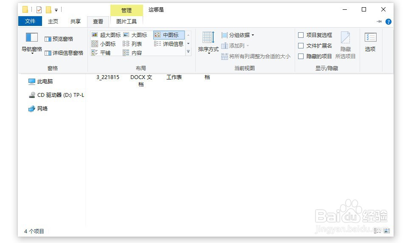
Task: Switch to large thumbnails view in status bar
Action: (x=387, y=231)
